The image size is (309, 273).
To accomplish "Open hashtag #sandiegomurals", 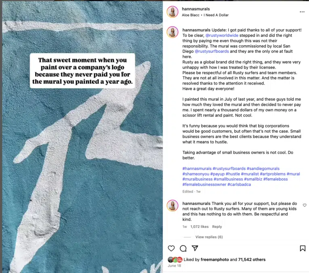I will tap(263, 169).
